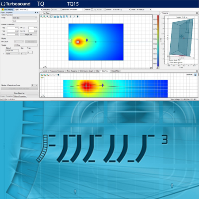Click the second zoom magnifier in Top View toolbar

44,17
